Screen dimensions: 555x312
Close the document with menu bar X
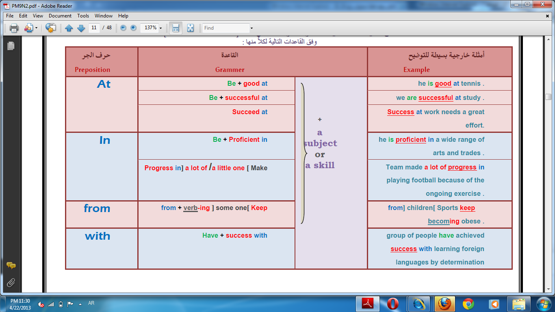(548, 16)
